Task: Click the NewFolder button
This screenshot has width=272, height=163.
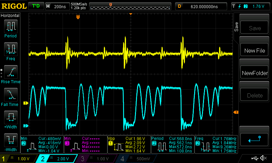Action: click(254, 73)
